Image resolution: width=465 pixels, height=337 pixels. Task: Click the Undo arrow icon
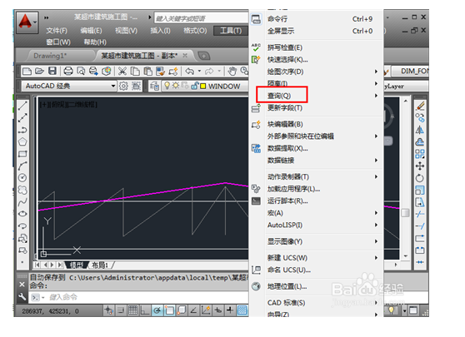(190, 71)
